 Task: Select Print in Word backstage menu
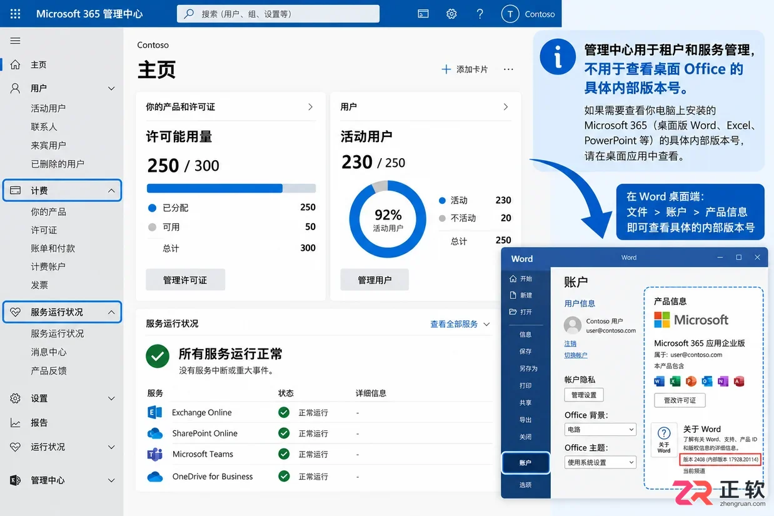pos(525,385)
